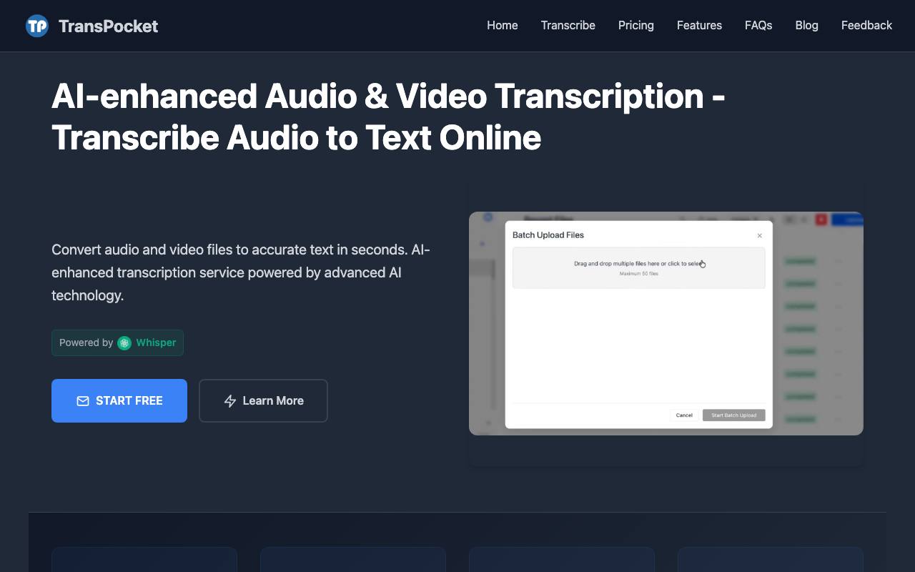Click Start Batch Upload in the preview
The width and height of the screenshot is (915, 572).
tap(734, 415)
